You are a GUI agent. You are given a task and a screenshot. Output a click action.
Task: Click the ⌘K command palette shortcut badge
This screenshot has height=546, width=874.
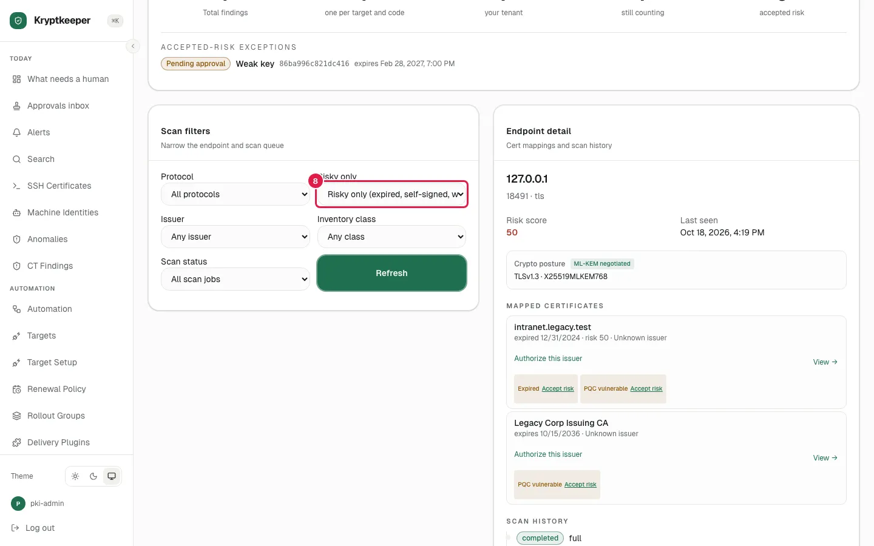pyautogui.click(x=115, y=21)
